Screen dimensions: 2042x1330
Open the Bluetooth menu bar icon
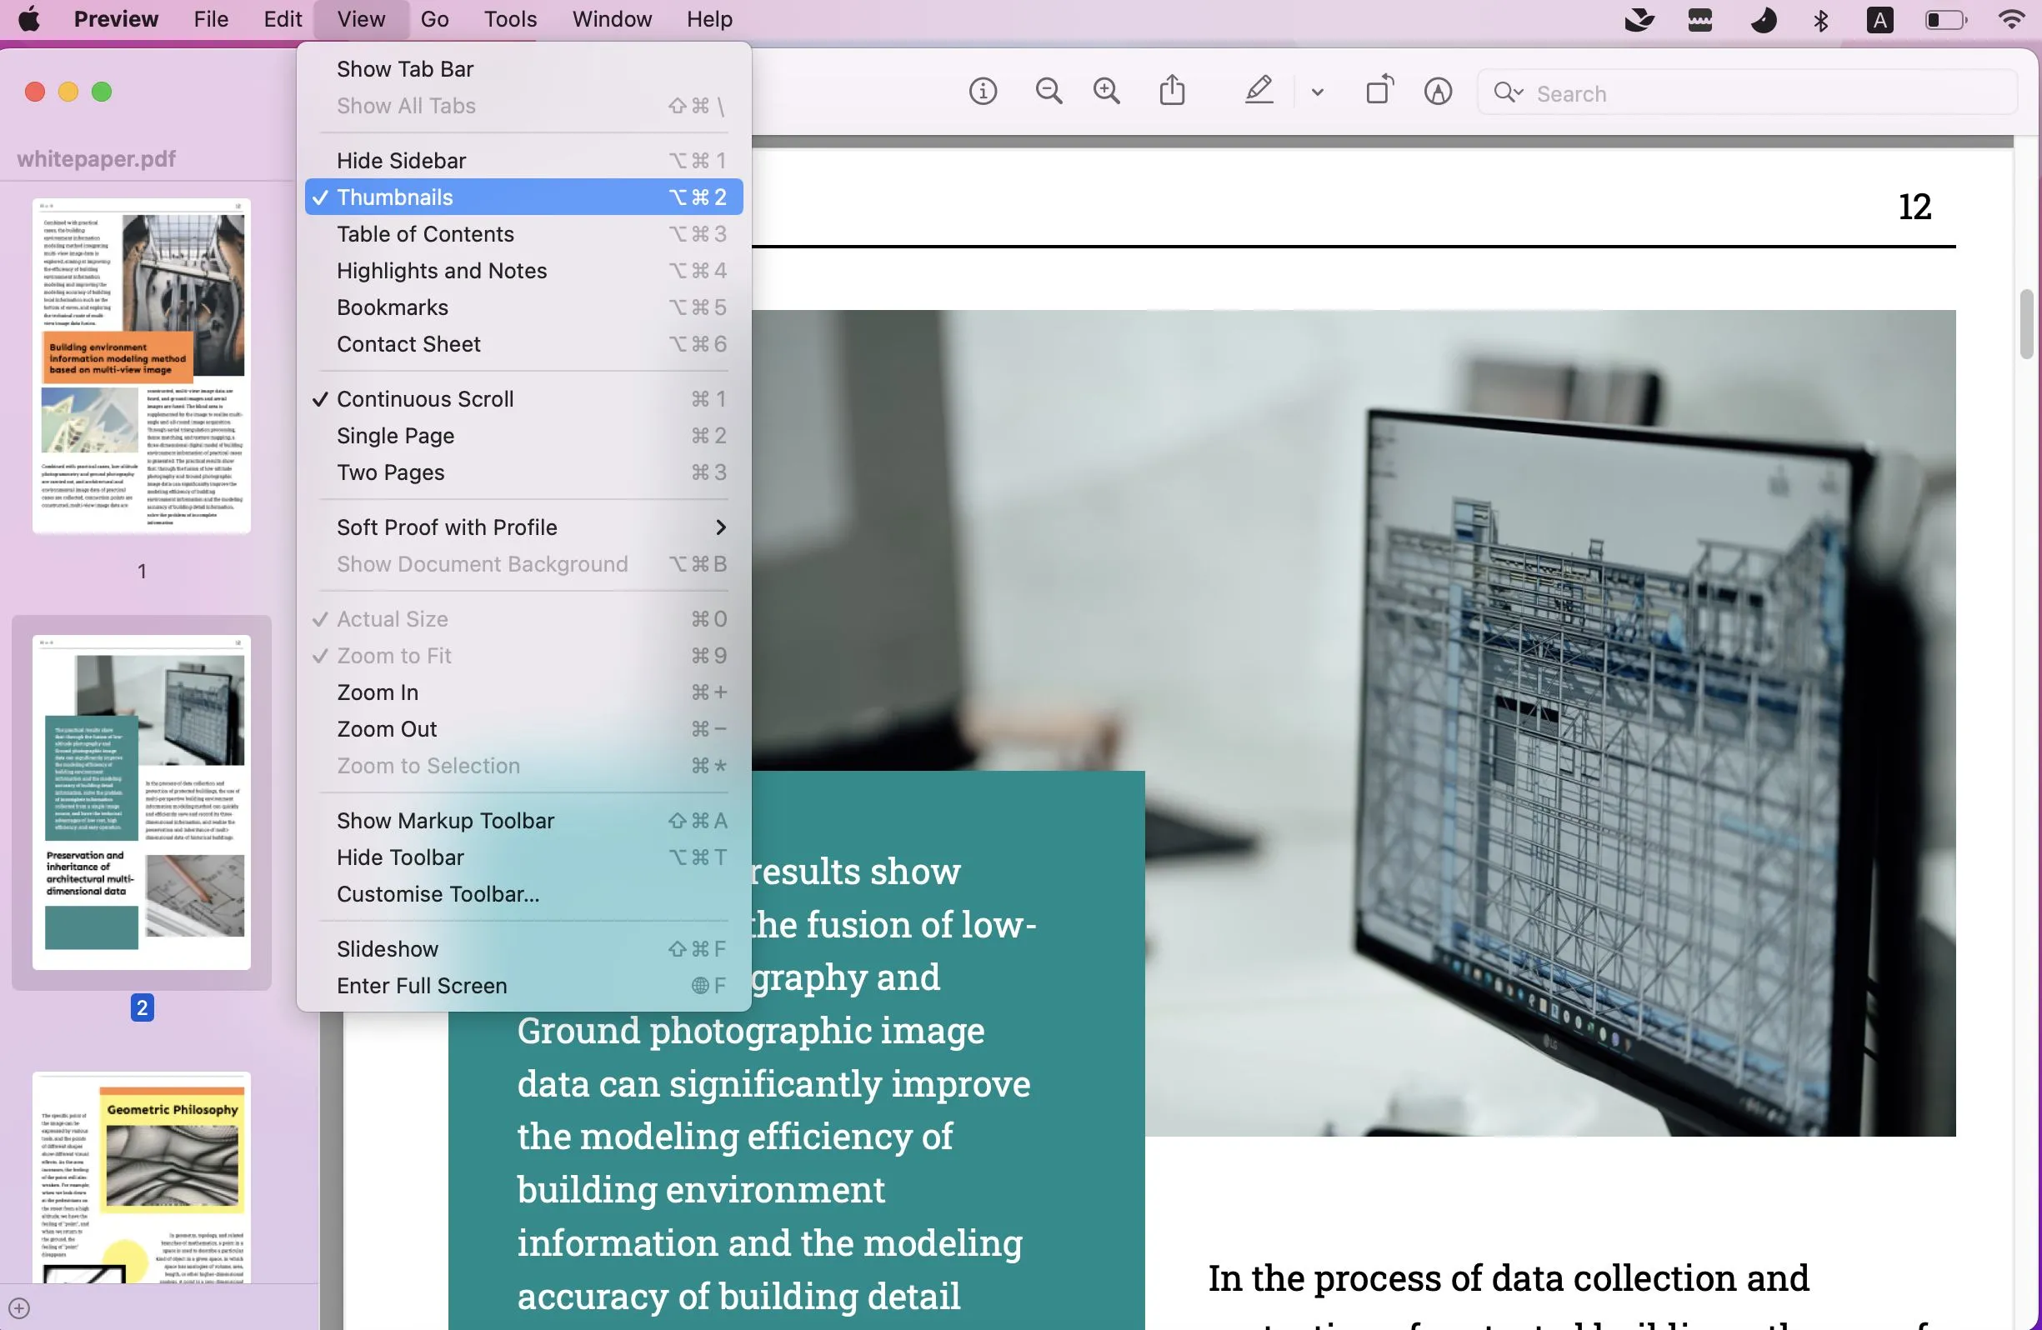(x=1820, y=19)
